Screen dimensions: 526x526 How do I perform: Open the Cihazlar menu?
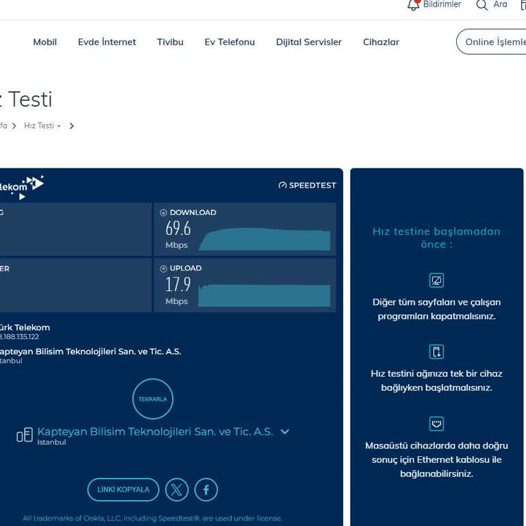coord(381,42)
